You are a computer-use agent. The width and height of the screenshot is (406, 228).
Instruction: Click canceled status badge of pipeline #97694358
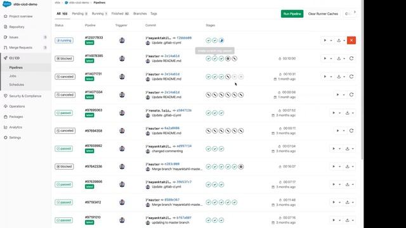(x=65, y=130)
